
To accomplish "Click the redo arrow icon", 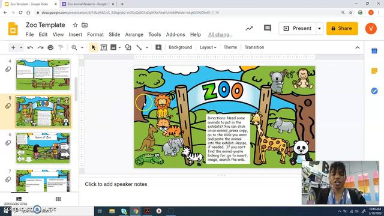I will (40, 47).
